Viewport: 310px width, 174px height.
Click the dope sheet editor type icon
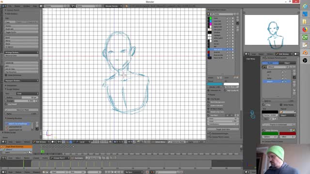tap(3, 158)
